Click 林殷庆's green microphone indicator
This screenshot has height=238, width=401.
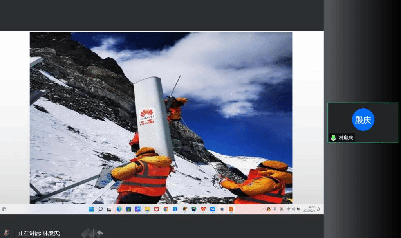[x=333, y=138]
